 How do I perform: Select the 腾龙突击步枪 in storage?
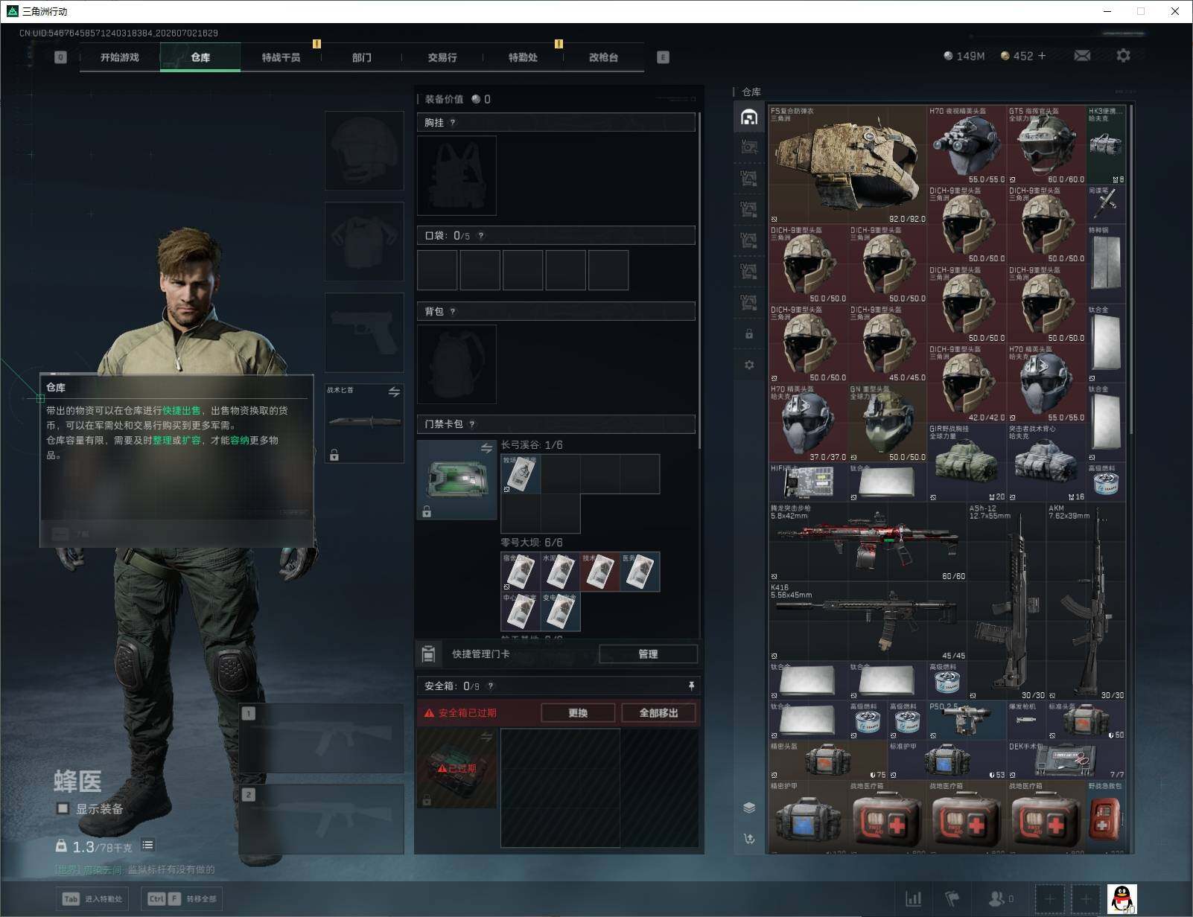click(x=868, y=542)
